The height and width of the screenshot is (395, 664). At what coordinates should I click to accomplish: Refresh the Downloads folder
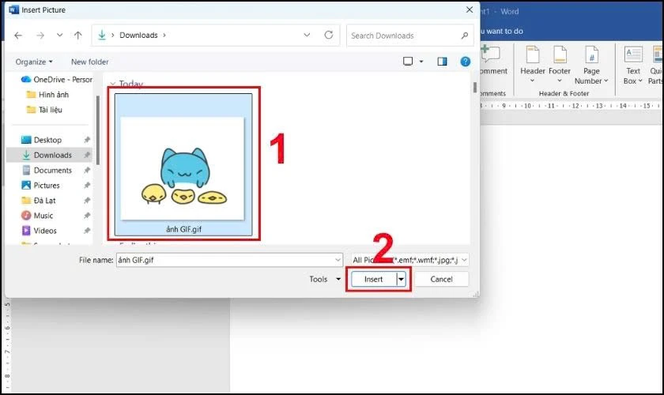click(329, 35)
